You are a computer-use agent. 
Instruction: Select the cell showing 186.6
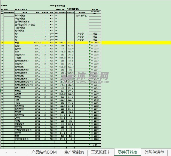pyautogui.click(x=63, y=106)
